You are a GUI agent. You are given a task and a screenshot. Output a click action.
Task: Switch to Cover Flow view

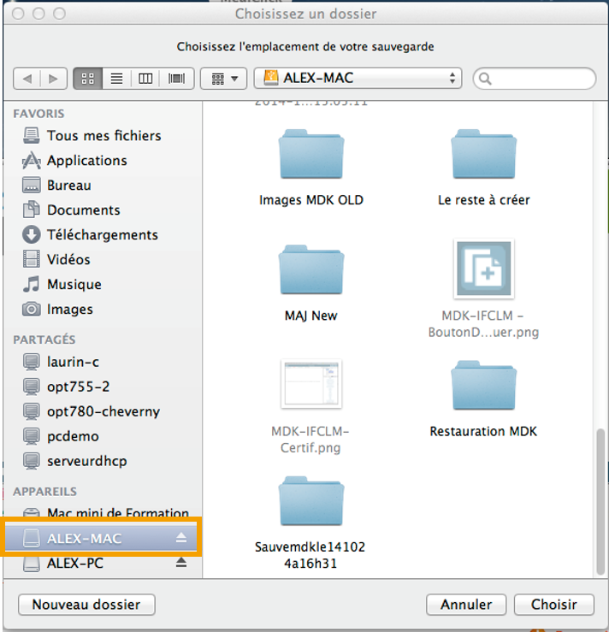(x=177, y=79)
